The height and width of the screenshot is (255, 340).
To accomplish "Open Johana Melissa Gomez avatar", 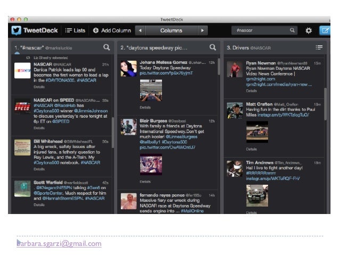I will [x=128, y=69].
